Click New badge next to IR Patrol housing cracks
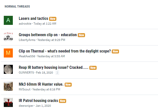 click(x=63, y=101)
